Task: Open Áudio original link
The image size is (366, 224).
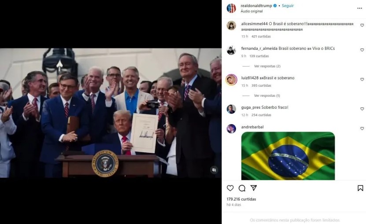Action: [x=251, y=11]
